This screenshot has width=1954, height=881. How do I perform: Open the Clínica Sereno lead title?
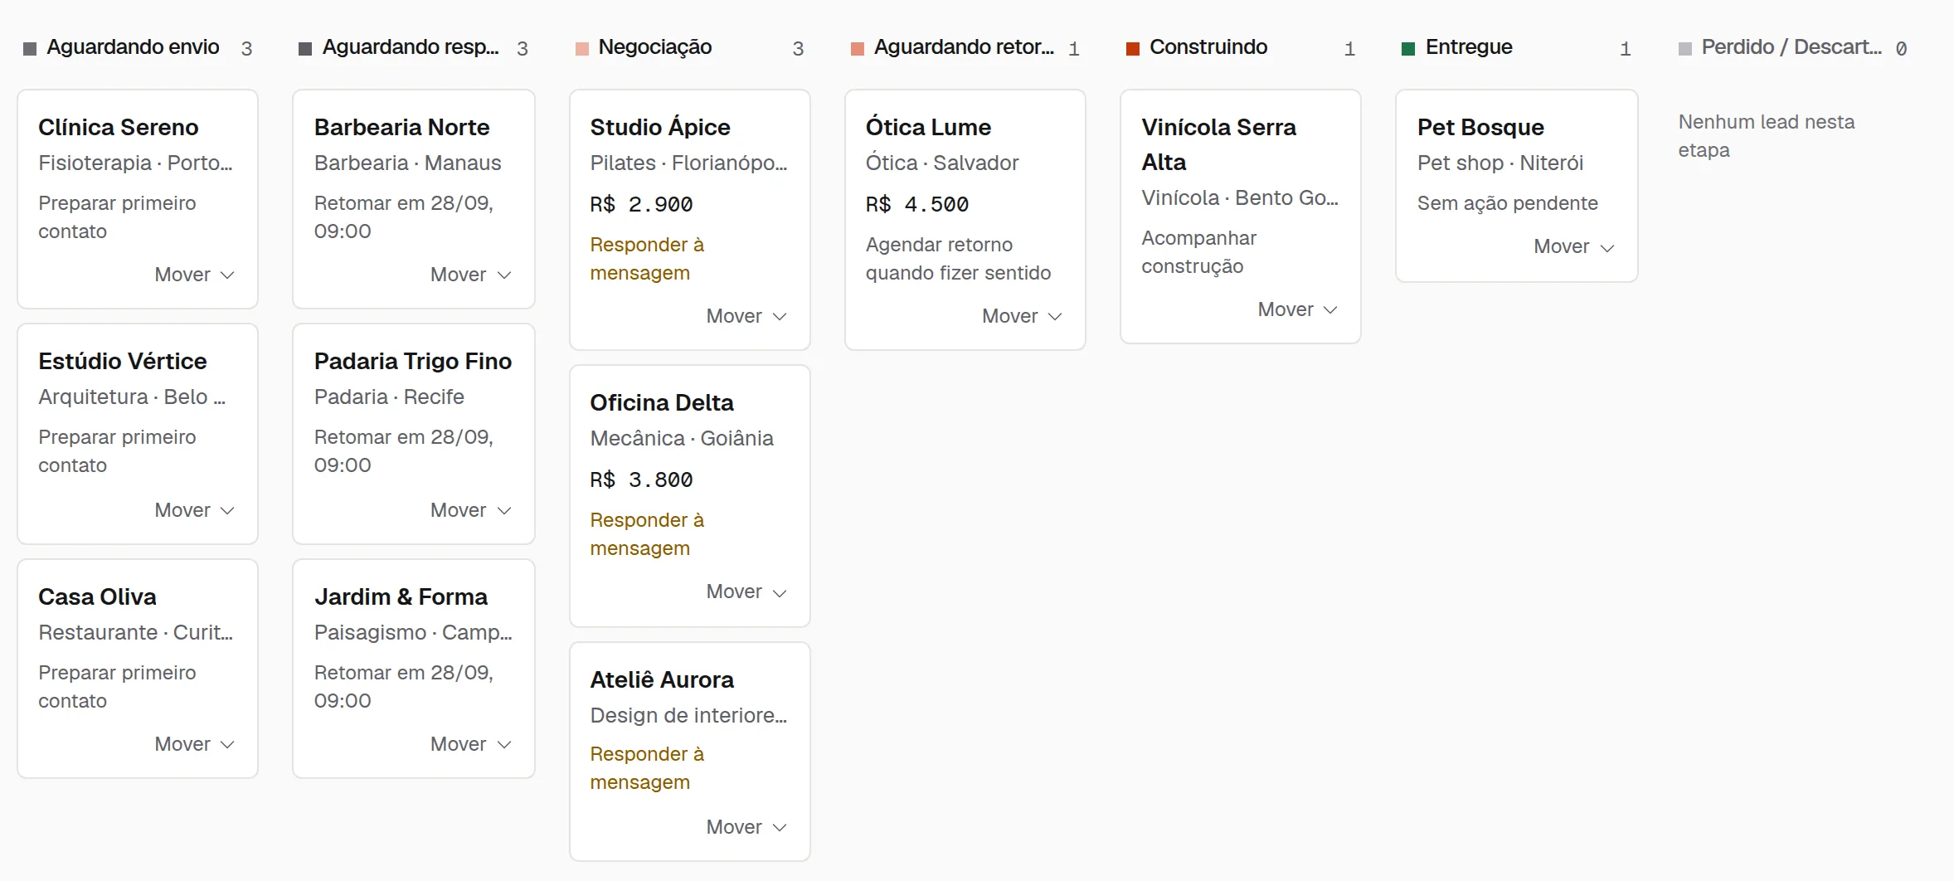click(119, 127)
